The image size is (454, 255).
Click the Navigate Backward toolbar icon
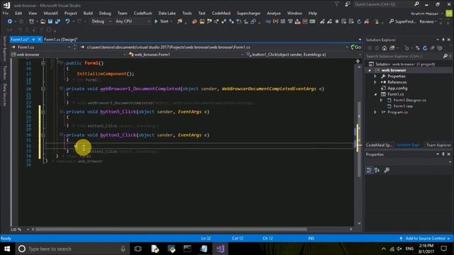coord(9,21)
